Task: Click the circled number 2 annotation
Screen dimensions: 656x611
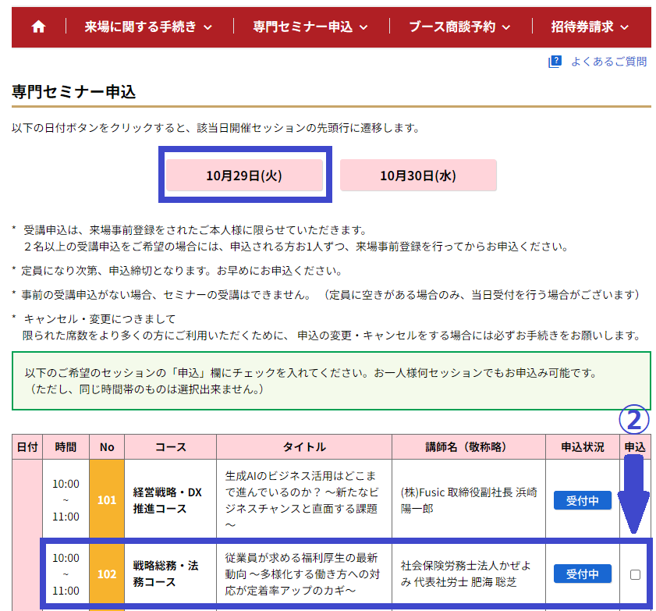Action: [634, 420]
